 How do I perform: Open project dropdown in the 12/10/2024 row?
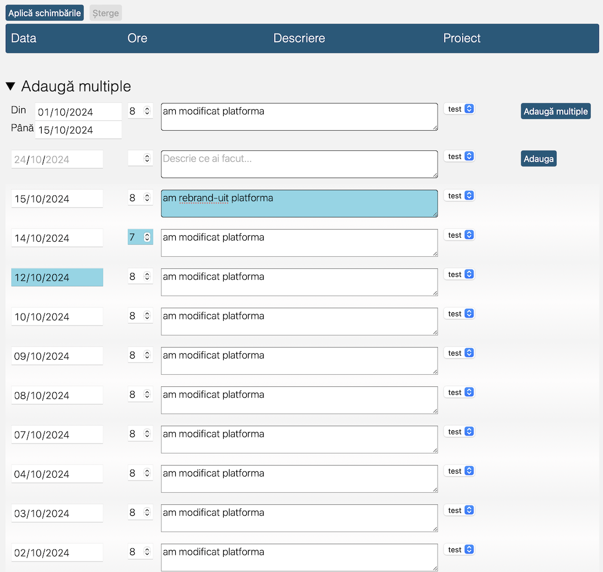point(459,274)
